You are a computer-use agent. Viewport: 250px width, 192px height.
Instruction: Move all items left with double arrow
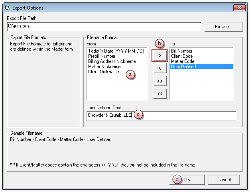(x=160, y=94)
